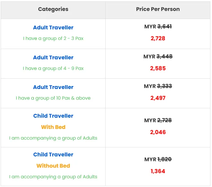
Task: Click the red 2,585 discounted price
Action: [x=158, y=68]
